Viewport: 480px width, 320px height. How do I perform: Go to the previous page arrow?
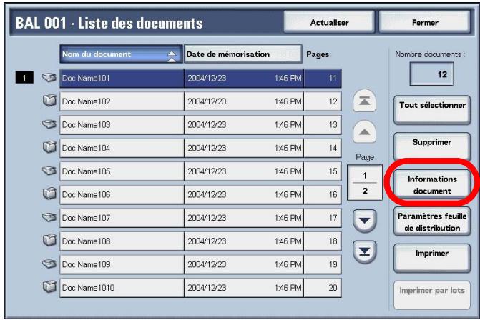(x=364, y=132)
